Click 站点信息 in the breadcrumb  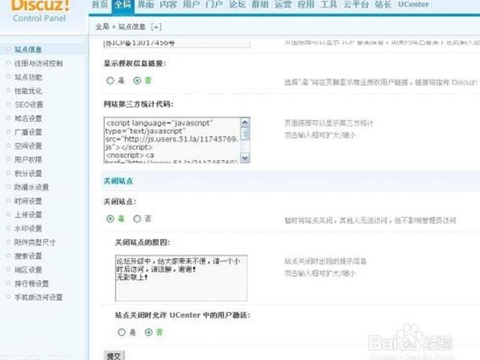click(x=132, y=27)
